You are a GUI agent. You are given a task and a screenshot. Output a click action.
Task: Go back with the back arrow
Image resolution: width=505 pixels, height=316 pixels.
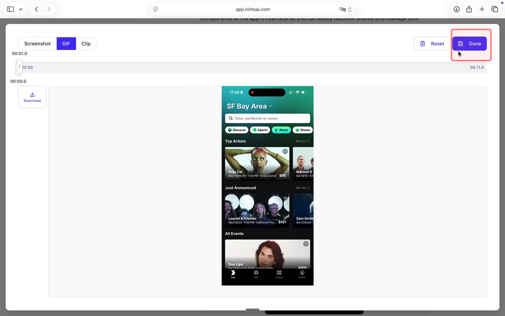[x=36, y=9]
